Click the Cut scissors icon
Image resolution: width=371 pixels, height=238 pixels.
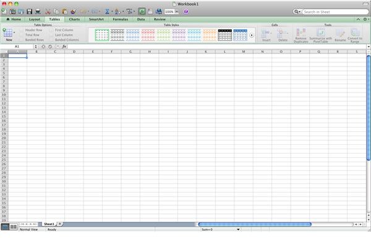tap(48, 12)
